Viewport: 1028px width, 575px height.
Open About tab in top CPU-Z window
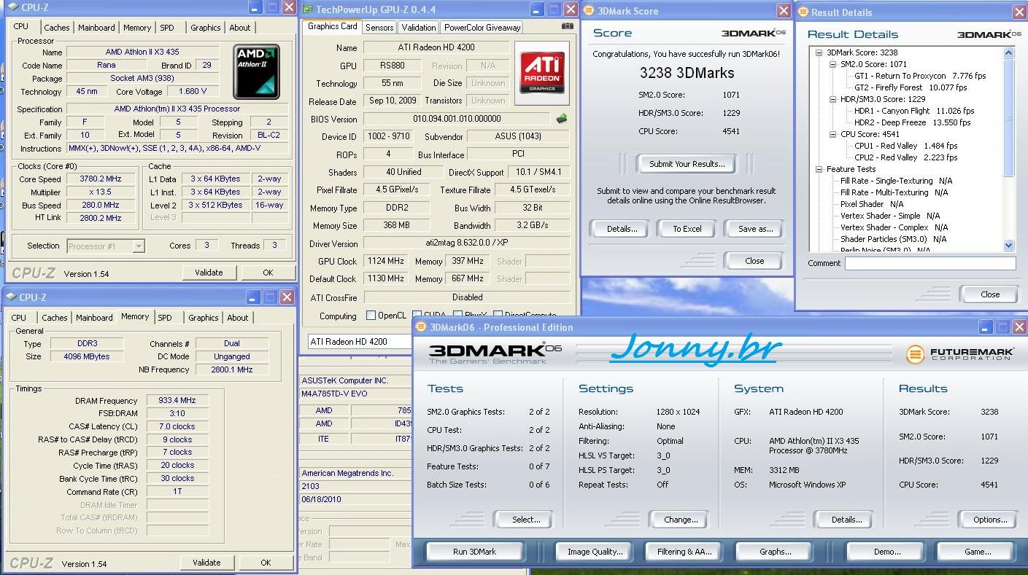click(x=240, y=28)
